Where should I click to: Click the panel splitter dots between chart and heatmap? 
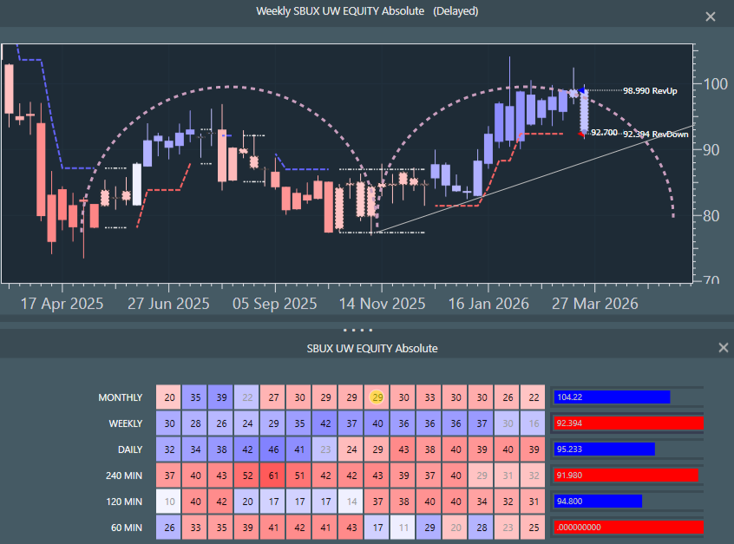(357, 330)
